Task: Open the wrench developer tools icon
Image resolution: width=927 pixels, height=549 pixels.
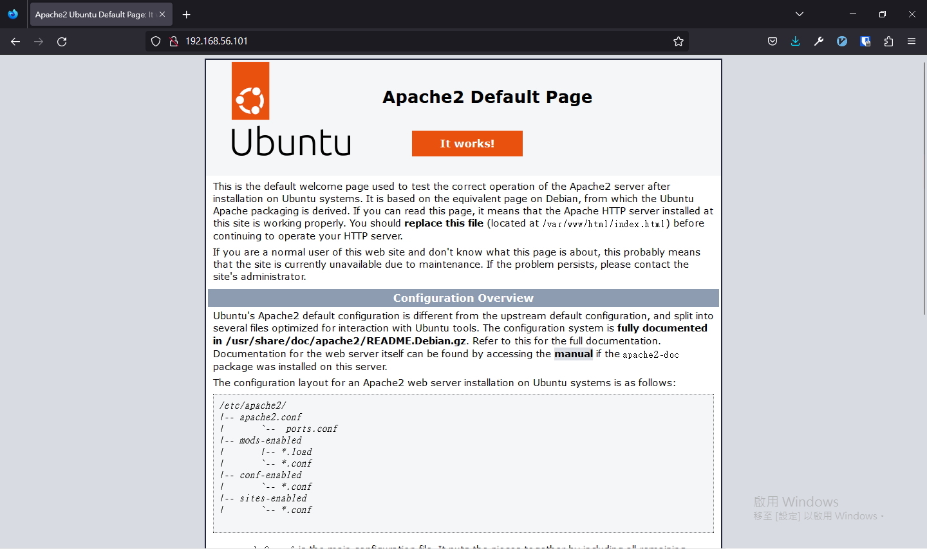Action: tap(819, 41)
